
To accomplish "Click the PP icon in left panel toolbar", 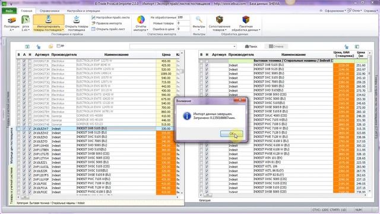I will tap(60, 46).
